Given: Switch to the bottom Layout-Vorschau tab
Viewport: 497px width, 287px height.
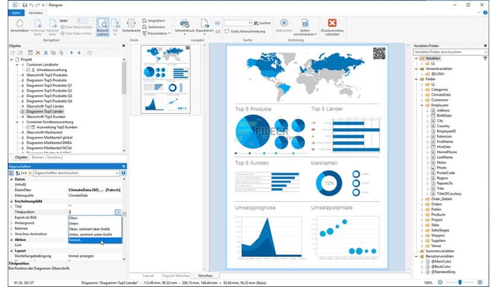Looking at the screenshot, I should [177, 276].
